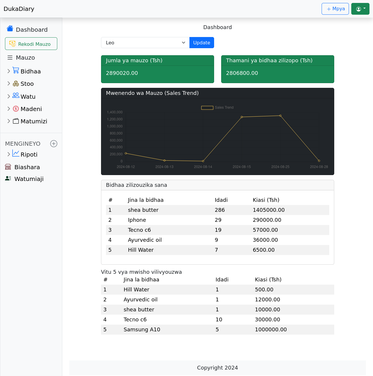Click the Tecno c6 amount 30000.00
373x376 pixels.
268,320
